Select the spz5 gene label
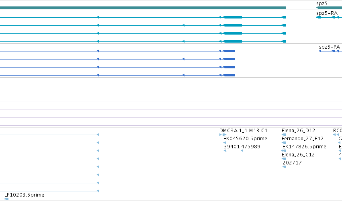 pyautogui.click(x=322, y=4)
